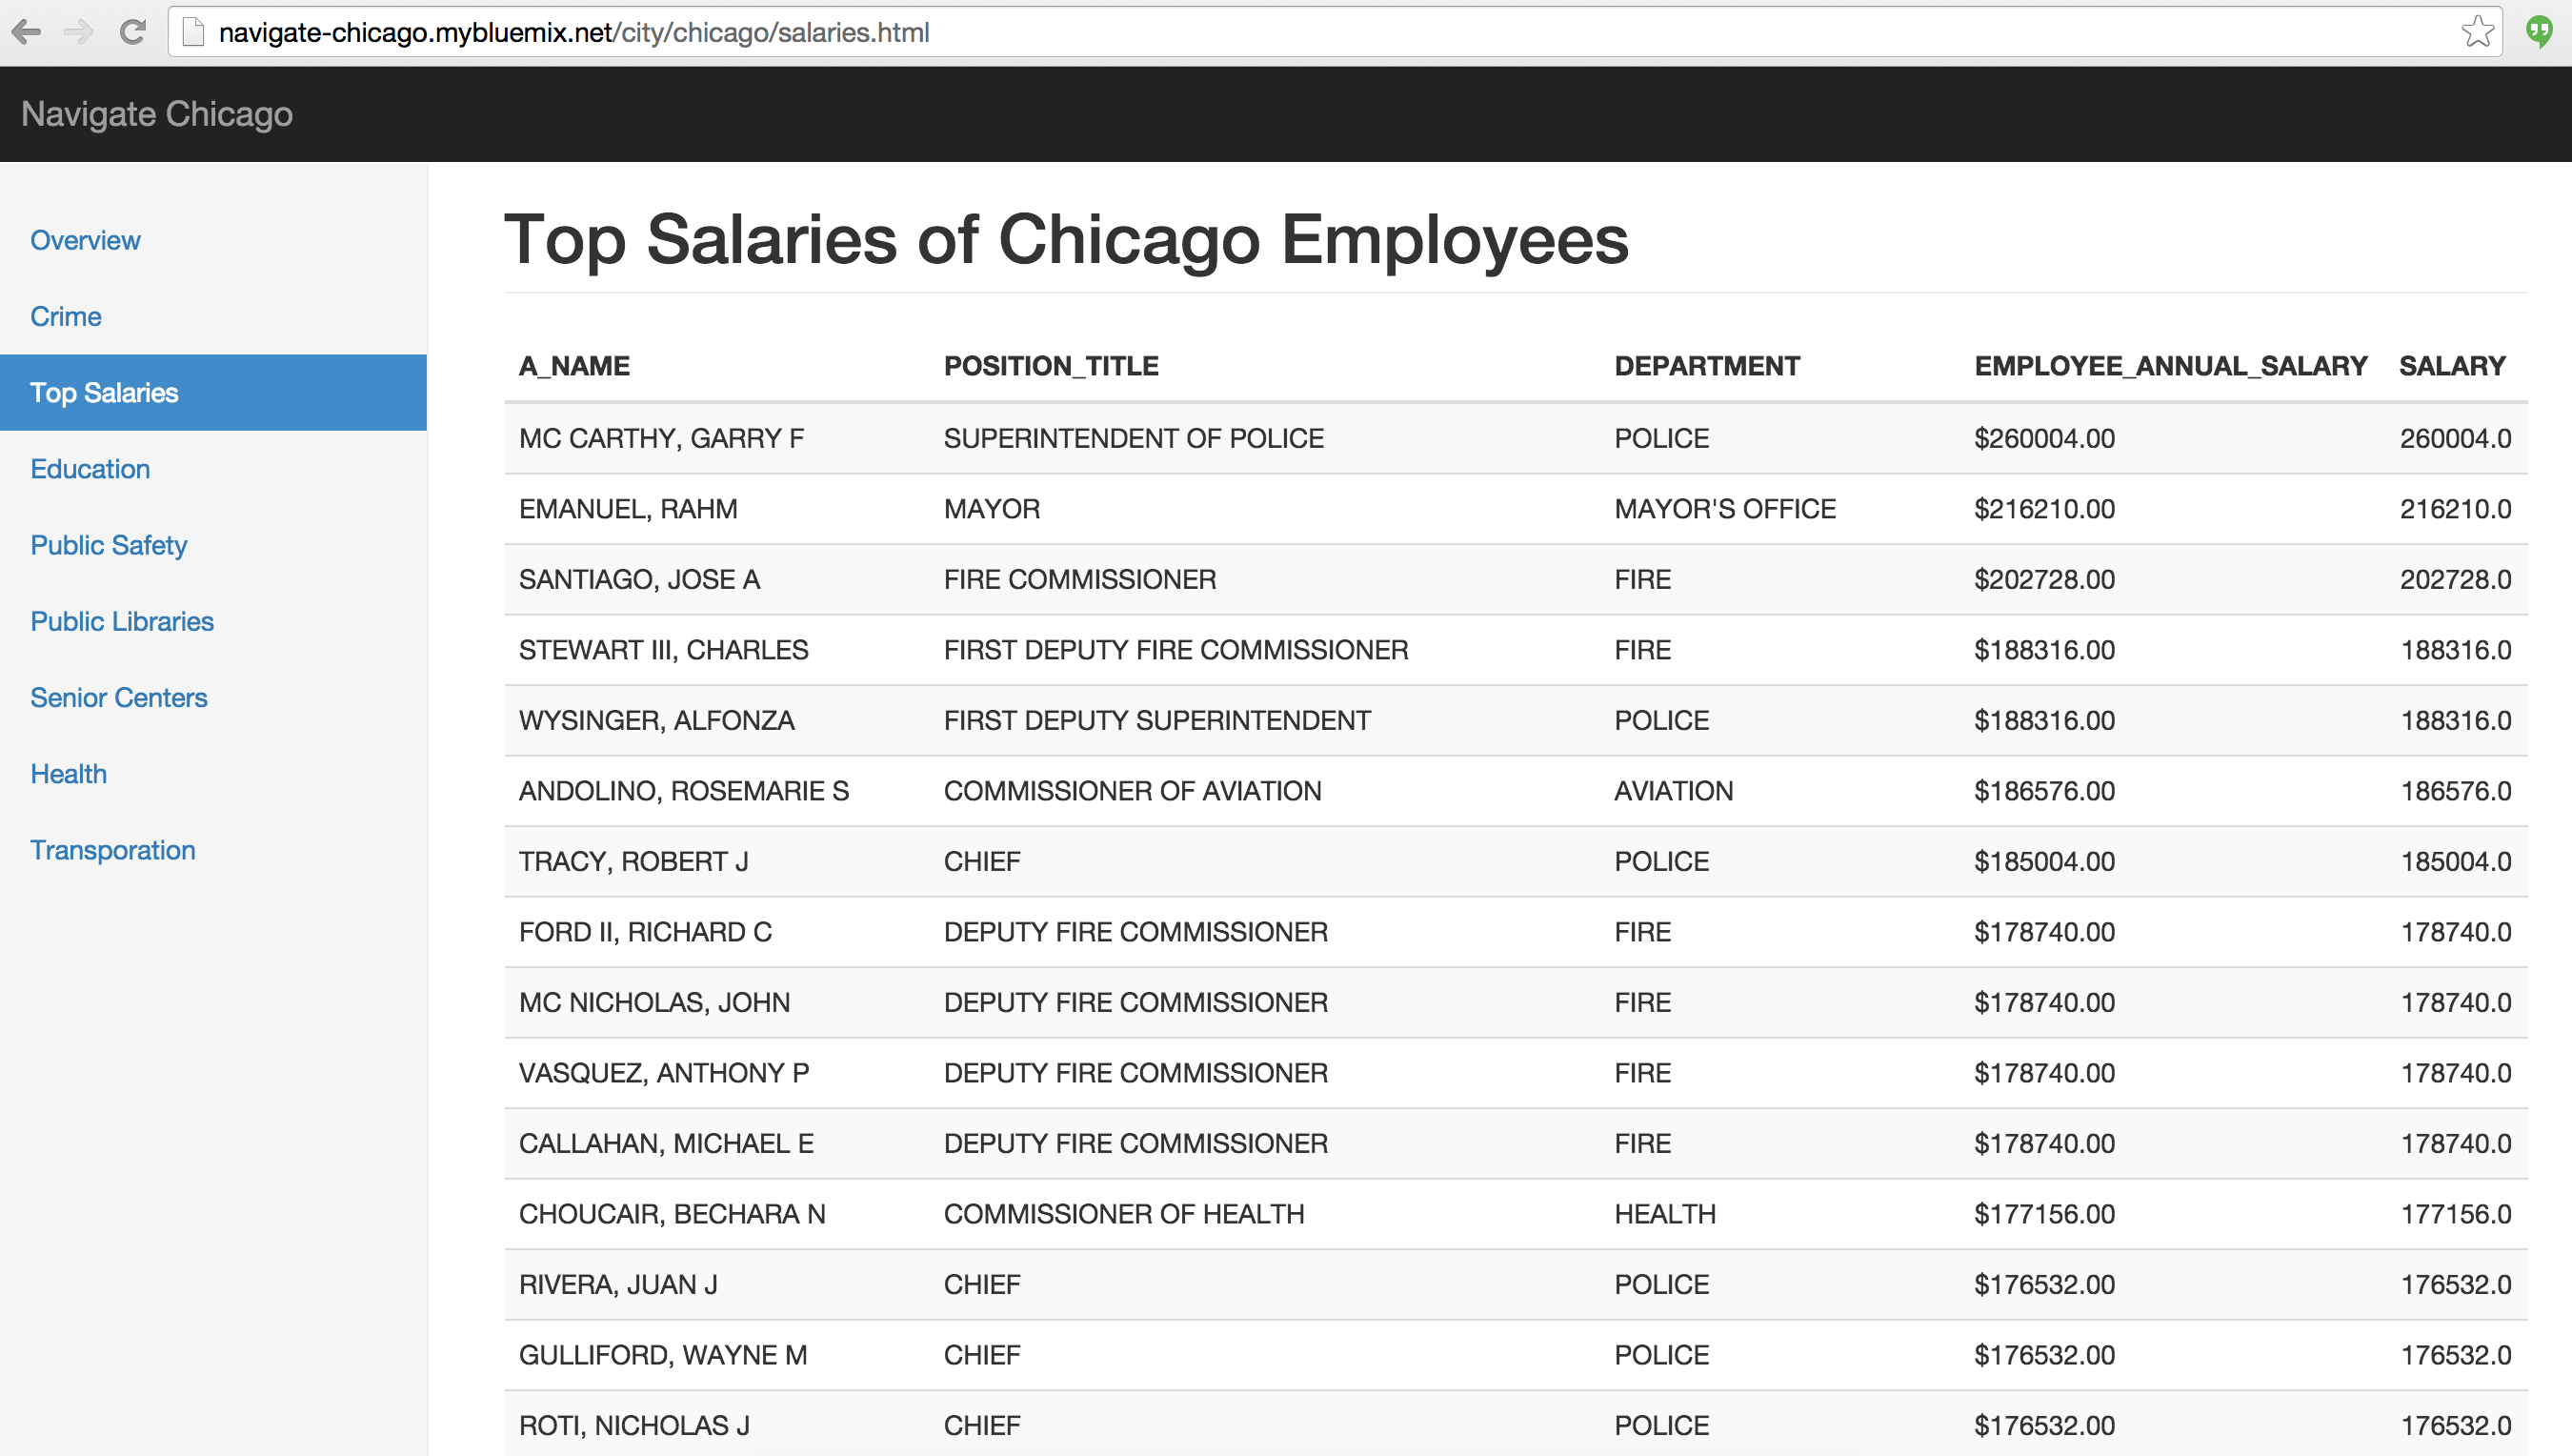Open the Crime sidebar section
The image size is (2572, 1456).
(x=66, y=316)
